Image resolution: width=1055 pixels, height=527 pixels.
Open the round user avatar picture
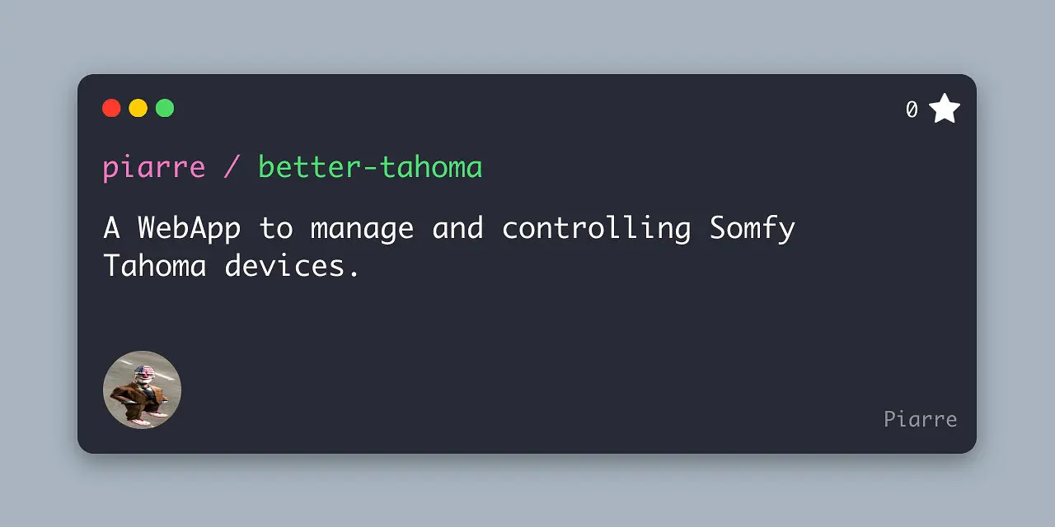point(142,389)
